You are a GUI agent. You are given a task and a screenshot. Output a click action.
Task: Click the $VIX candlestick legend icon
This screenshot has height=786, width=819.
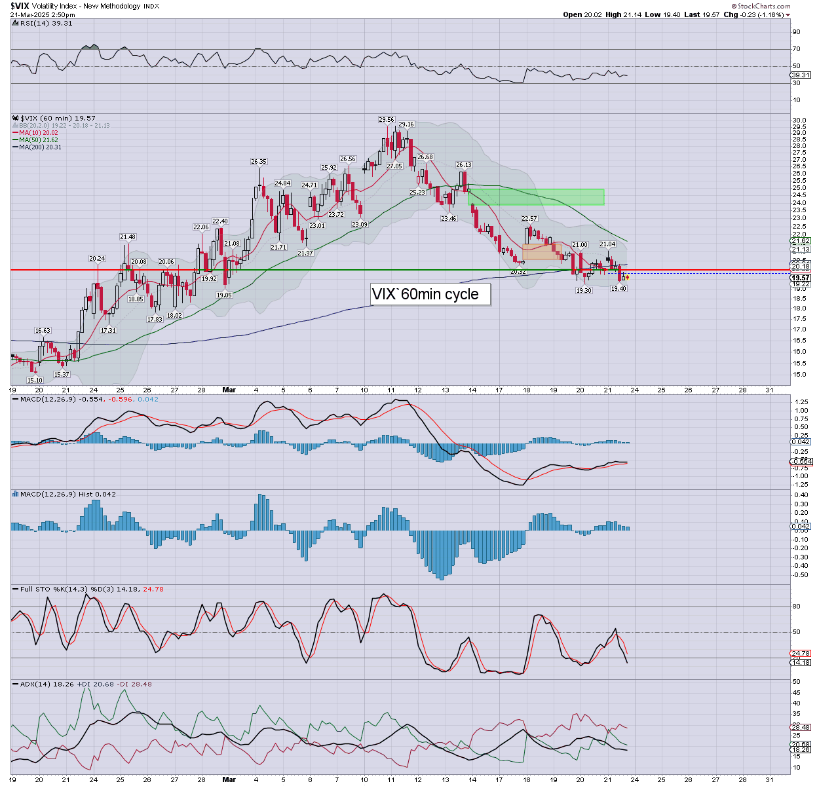14,119
